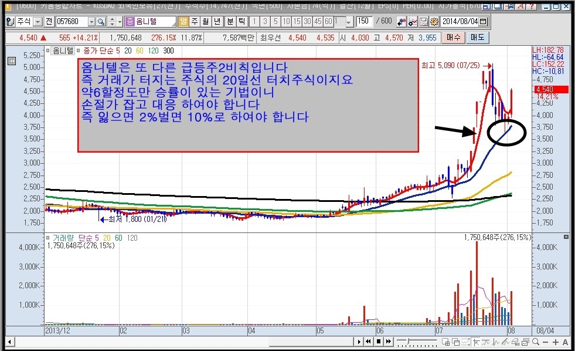
Task: Click the 2014/08/04 date field
Action: [x=460, y=22]
